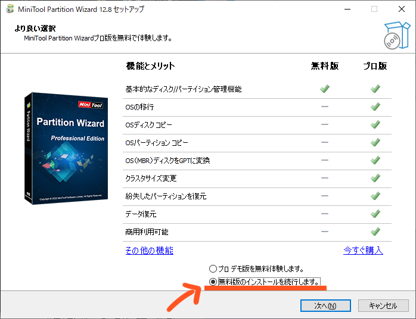Click pro checkmark for 商用利用可能
Image resolution: width=416 pixels, height=319 pixels.
(x=375, y=232)
